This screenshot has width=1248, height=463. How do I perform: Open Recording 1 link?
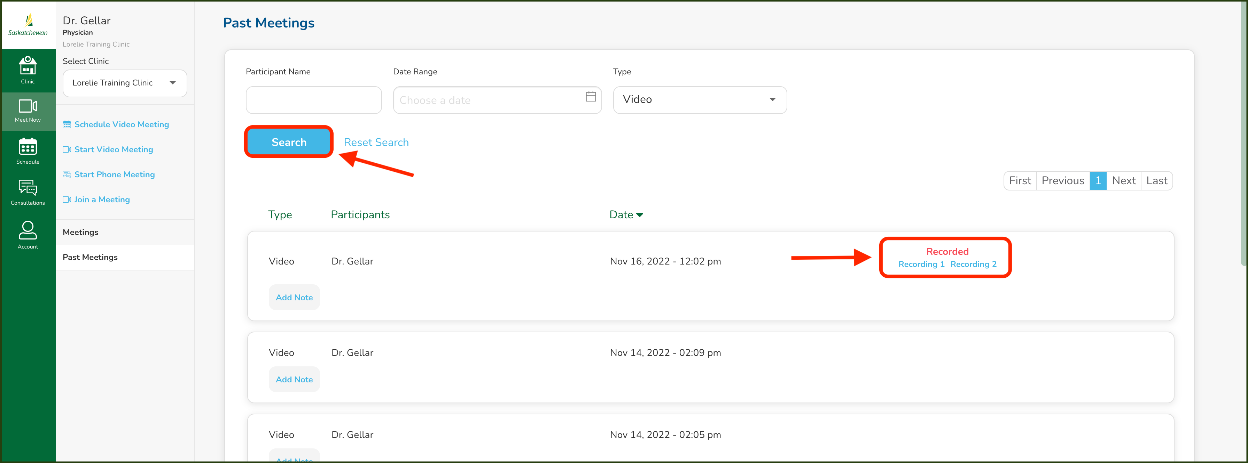(x=920, y=264)
